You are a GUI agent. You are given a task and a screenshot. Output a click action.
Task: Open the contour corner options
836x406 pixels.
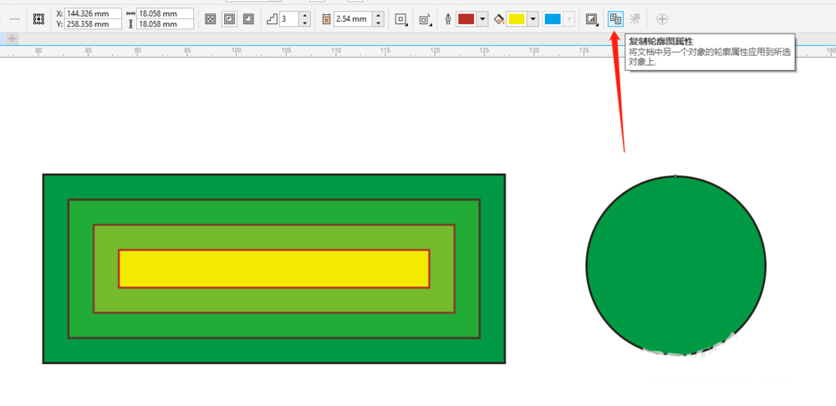401,18
